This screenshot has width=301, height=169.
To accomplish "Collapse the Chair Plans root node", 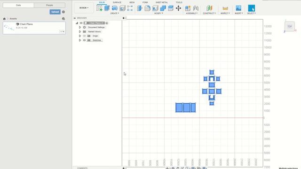I will pos(77,23).
